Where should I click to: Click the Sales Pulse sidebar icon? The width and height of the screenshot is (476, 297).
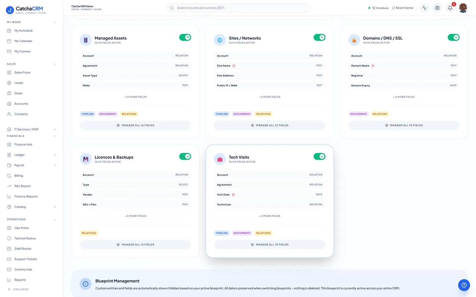click(9, 73)
